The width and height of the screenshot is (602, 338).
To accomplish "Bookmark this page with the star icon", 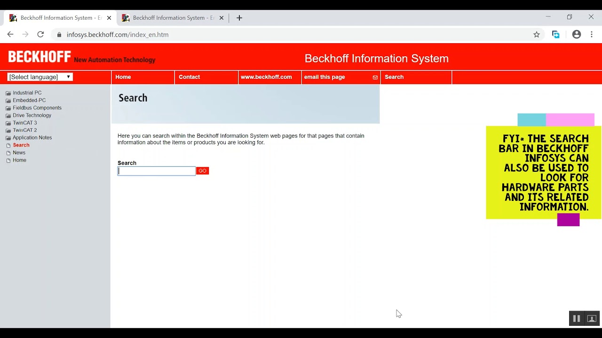I will (536, 34).
